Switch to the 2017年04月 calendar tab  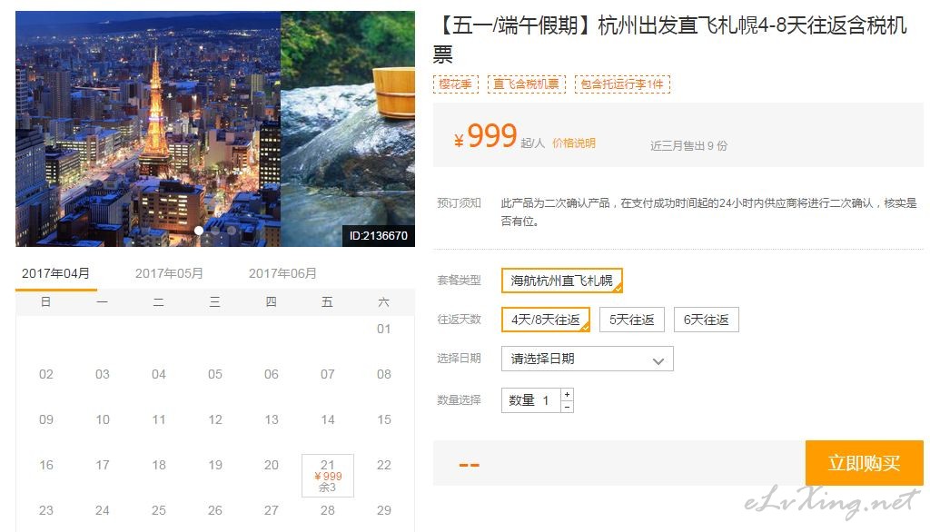[x=55, y=273]
